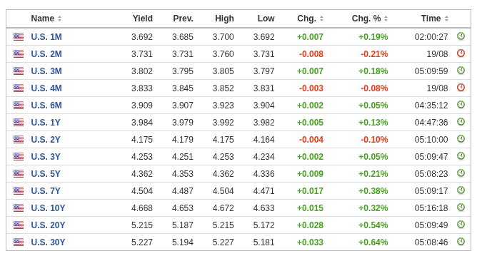
Task: Select the +0.028 change in U.S. 20Y row
Action: click(x=310, y=225)
